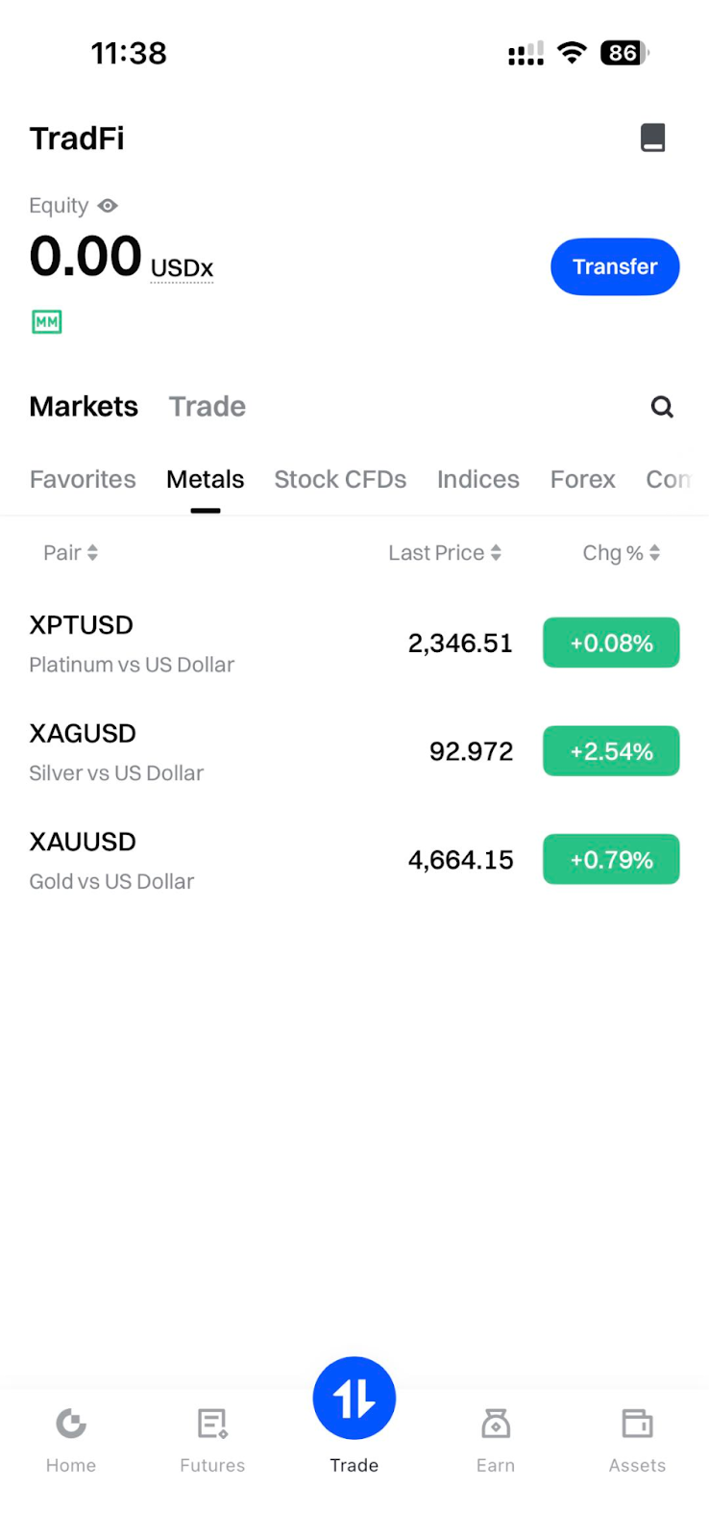Image resolution: width=709 pixels, height=1539 pixels.
Task: Open Futures in bottom navigation
Action: (x=212, y=1439)
